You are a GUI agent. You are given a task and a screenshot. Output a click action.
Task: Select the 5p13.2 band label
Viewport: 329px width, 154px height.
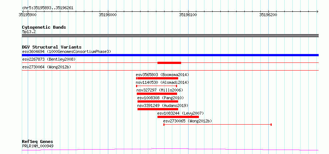coord(29,32)
